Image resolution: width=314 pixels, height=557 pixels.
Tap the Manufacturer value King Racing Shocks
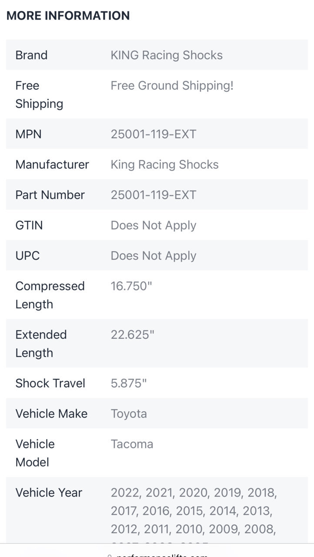click(x=164, y=165)
